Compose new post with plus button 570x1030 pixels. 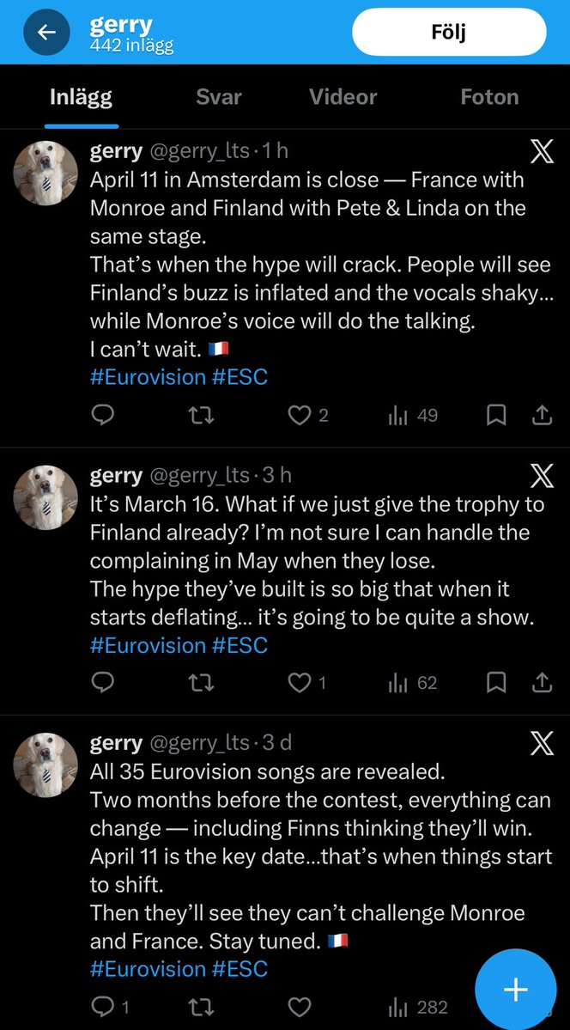(516, 990)
